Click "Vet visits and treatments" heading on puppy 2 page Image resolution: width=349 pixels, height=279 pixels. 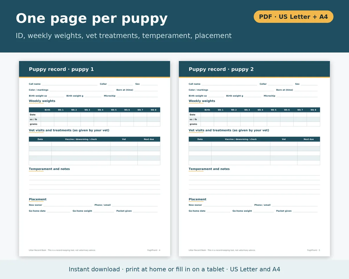click(x=229, y=130)
